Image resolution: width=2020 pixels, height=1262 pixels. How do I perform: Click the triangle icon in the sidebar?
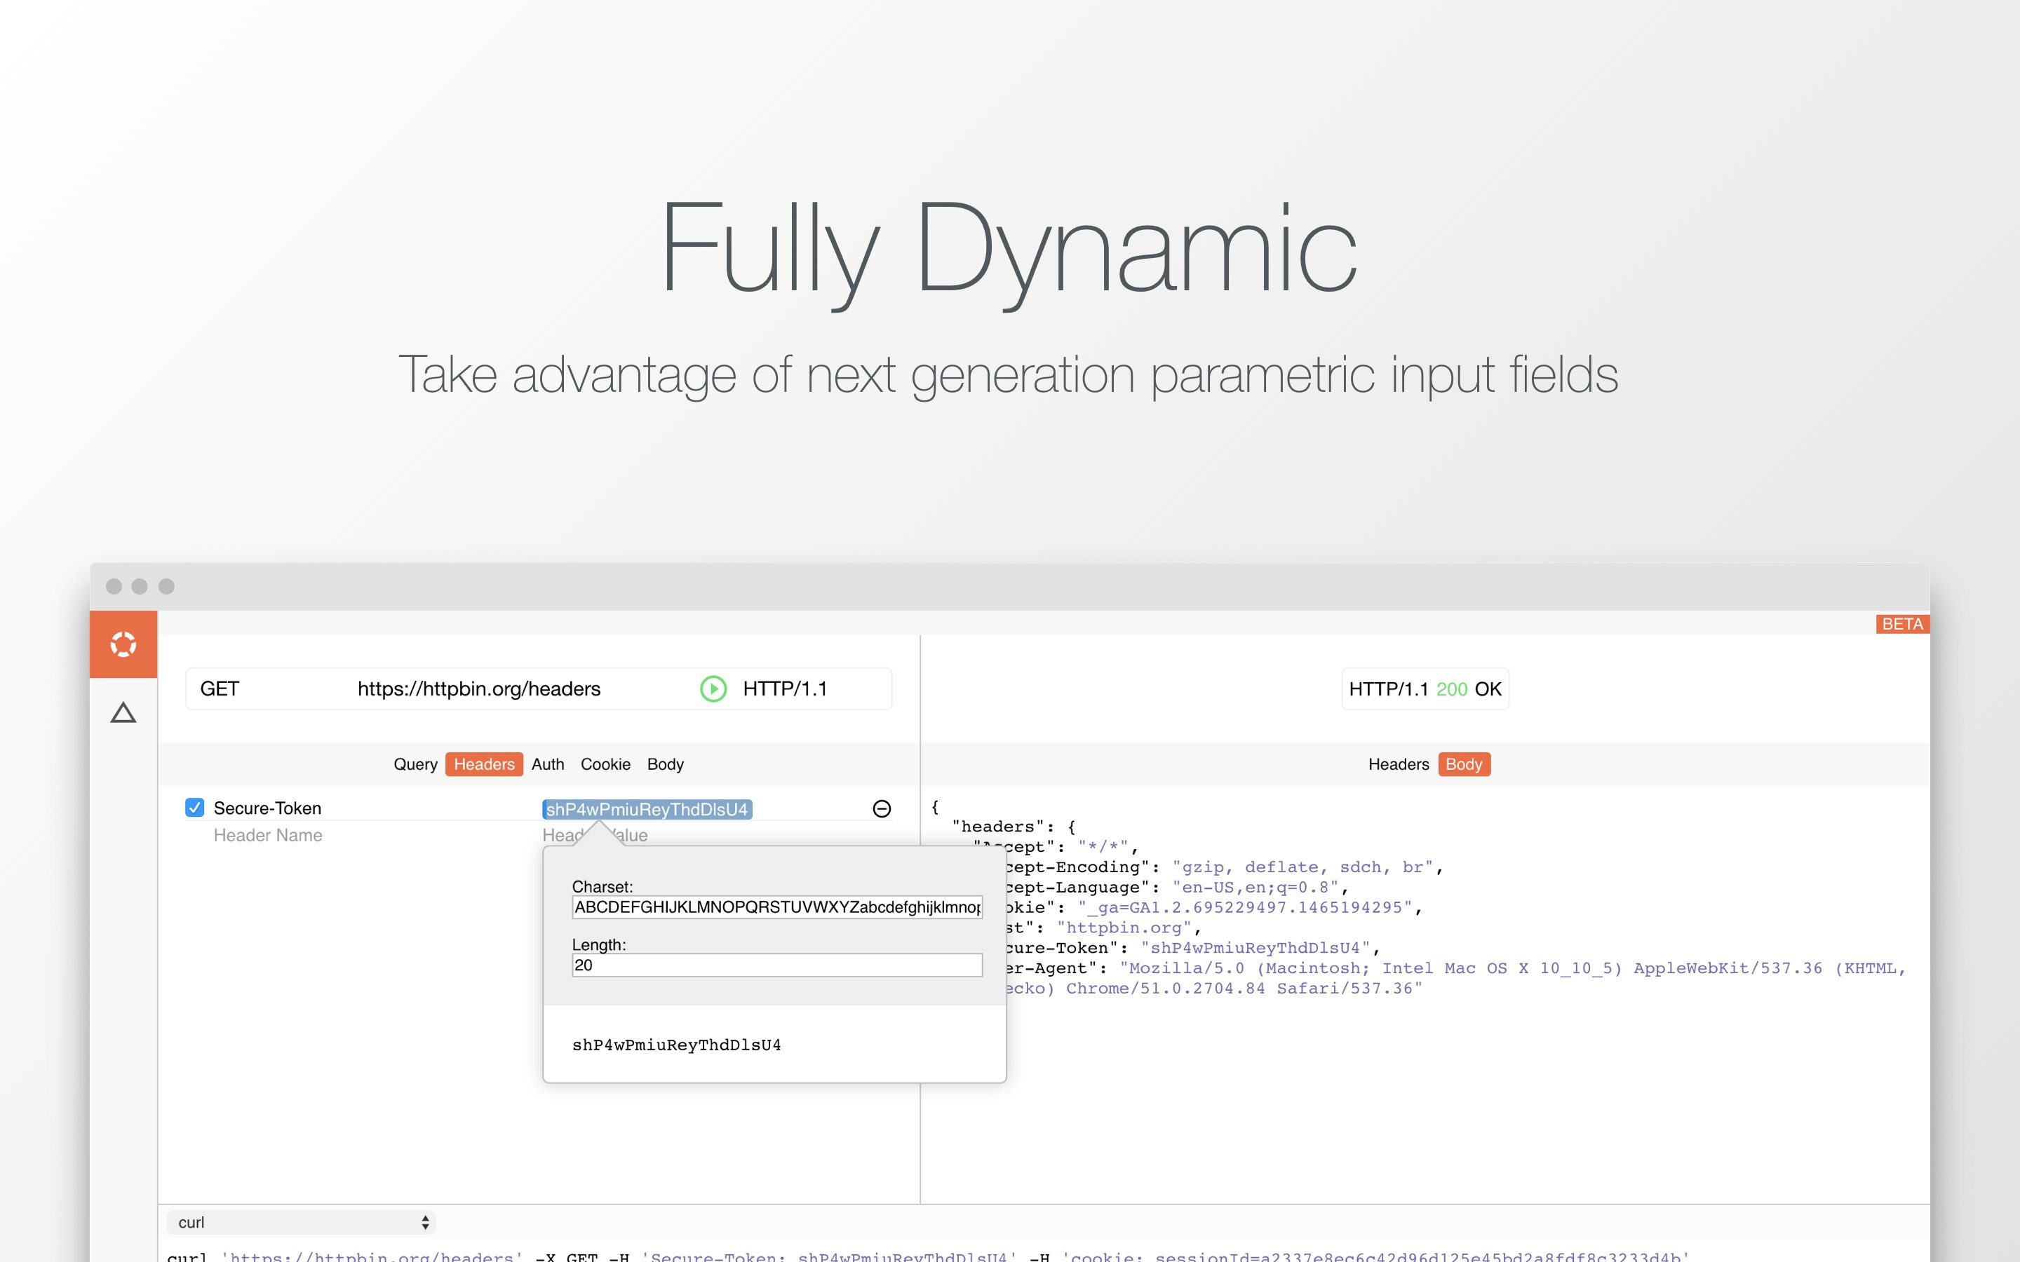[123, 713]
